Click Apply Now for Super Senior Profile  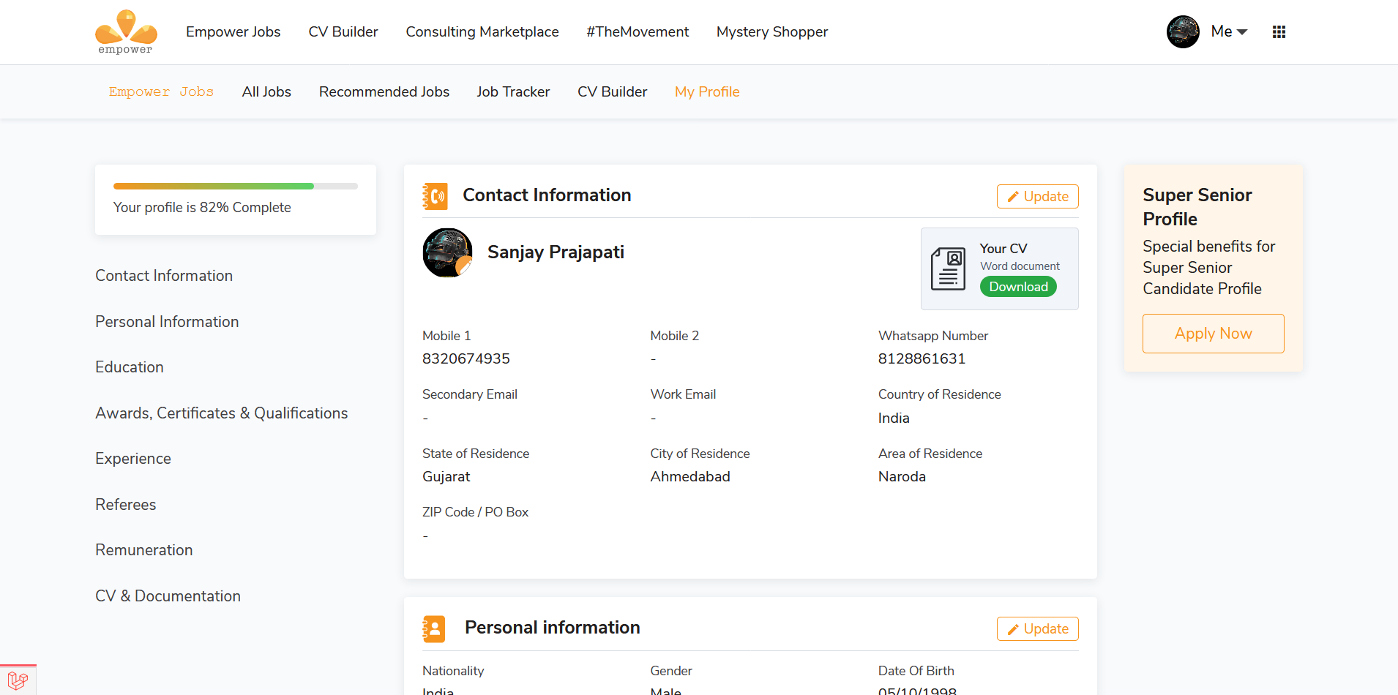coord(1213,334)
